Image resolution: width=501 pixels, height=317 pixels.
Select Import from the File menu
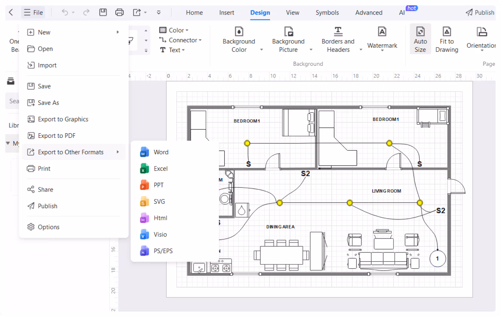click(x=47, y=65)
